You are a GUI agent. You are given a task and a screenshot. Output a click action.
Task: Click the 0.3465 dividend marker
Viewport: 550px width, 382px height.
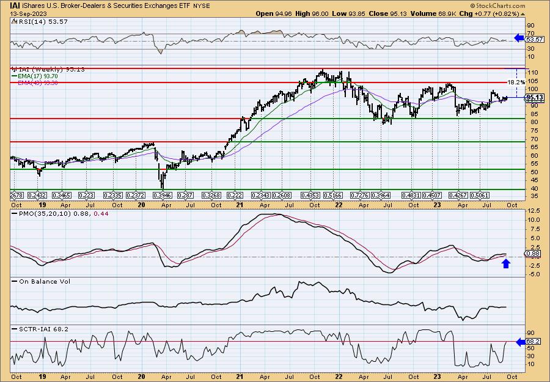tap(61, 195)
